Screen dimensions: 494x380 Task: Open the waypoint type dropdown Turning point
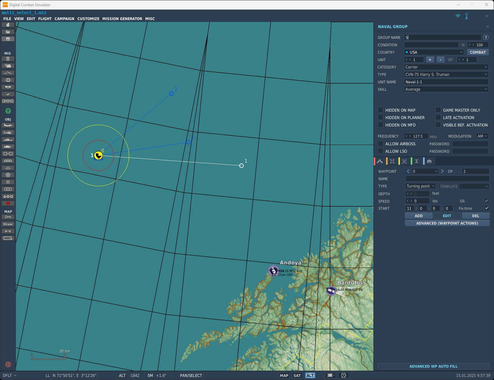pyautogui.click(x=420, y=186)
